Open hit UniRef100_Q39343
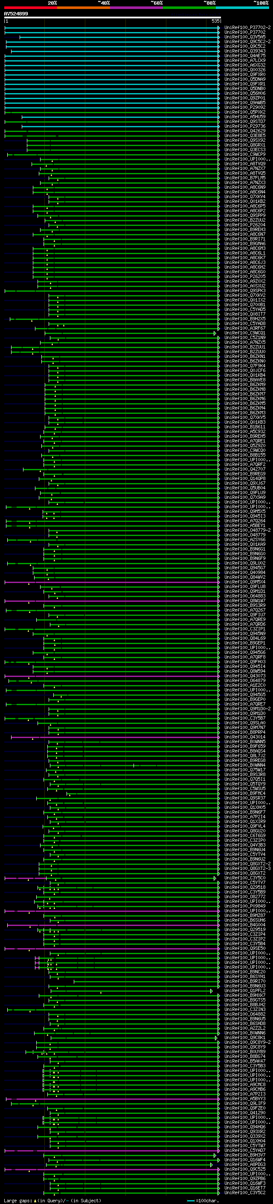Viewport: 273px width, 1204px height. [x=245, y=51]
